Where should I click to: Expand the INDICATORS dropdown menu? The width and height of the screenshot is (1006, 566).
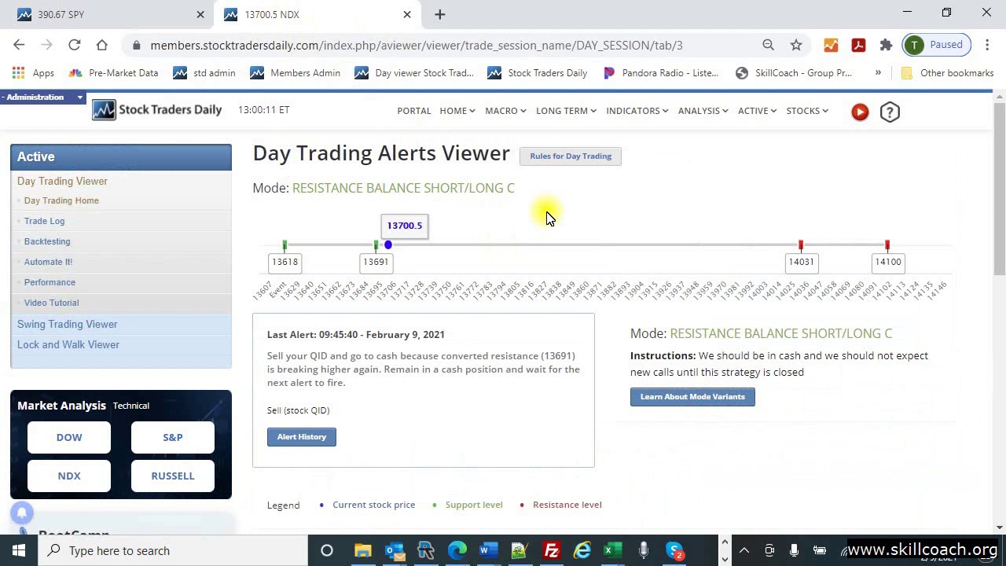(x=637, y=111)
